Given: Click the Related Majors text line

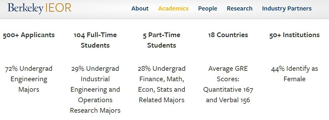Looking at the screenshot, I should 162,100.
